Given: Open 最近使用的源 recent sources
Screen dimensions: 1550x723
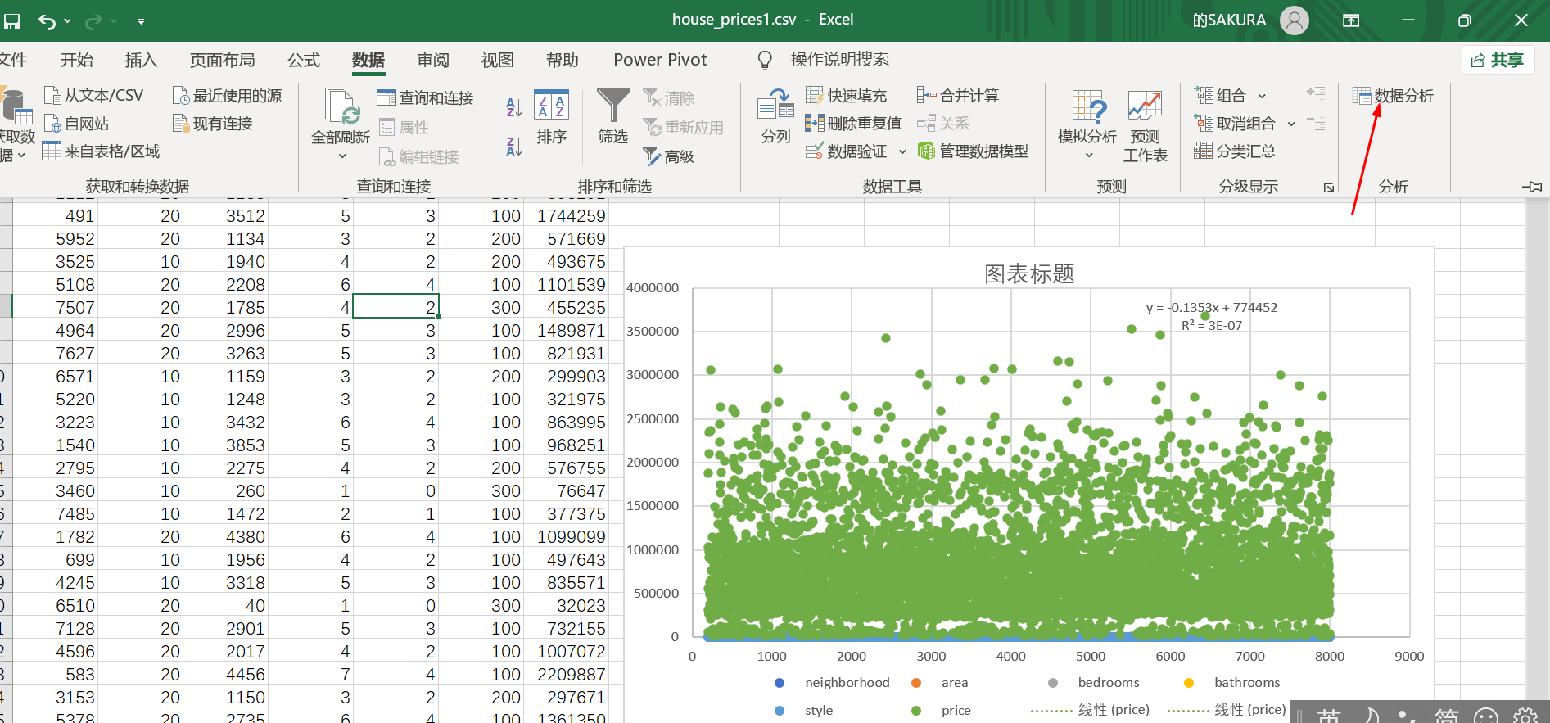Looking at the screenshot, I should tap(228, 96).
